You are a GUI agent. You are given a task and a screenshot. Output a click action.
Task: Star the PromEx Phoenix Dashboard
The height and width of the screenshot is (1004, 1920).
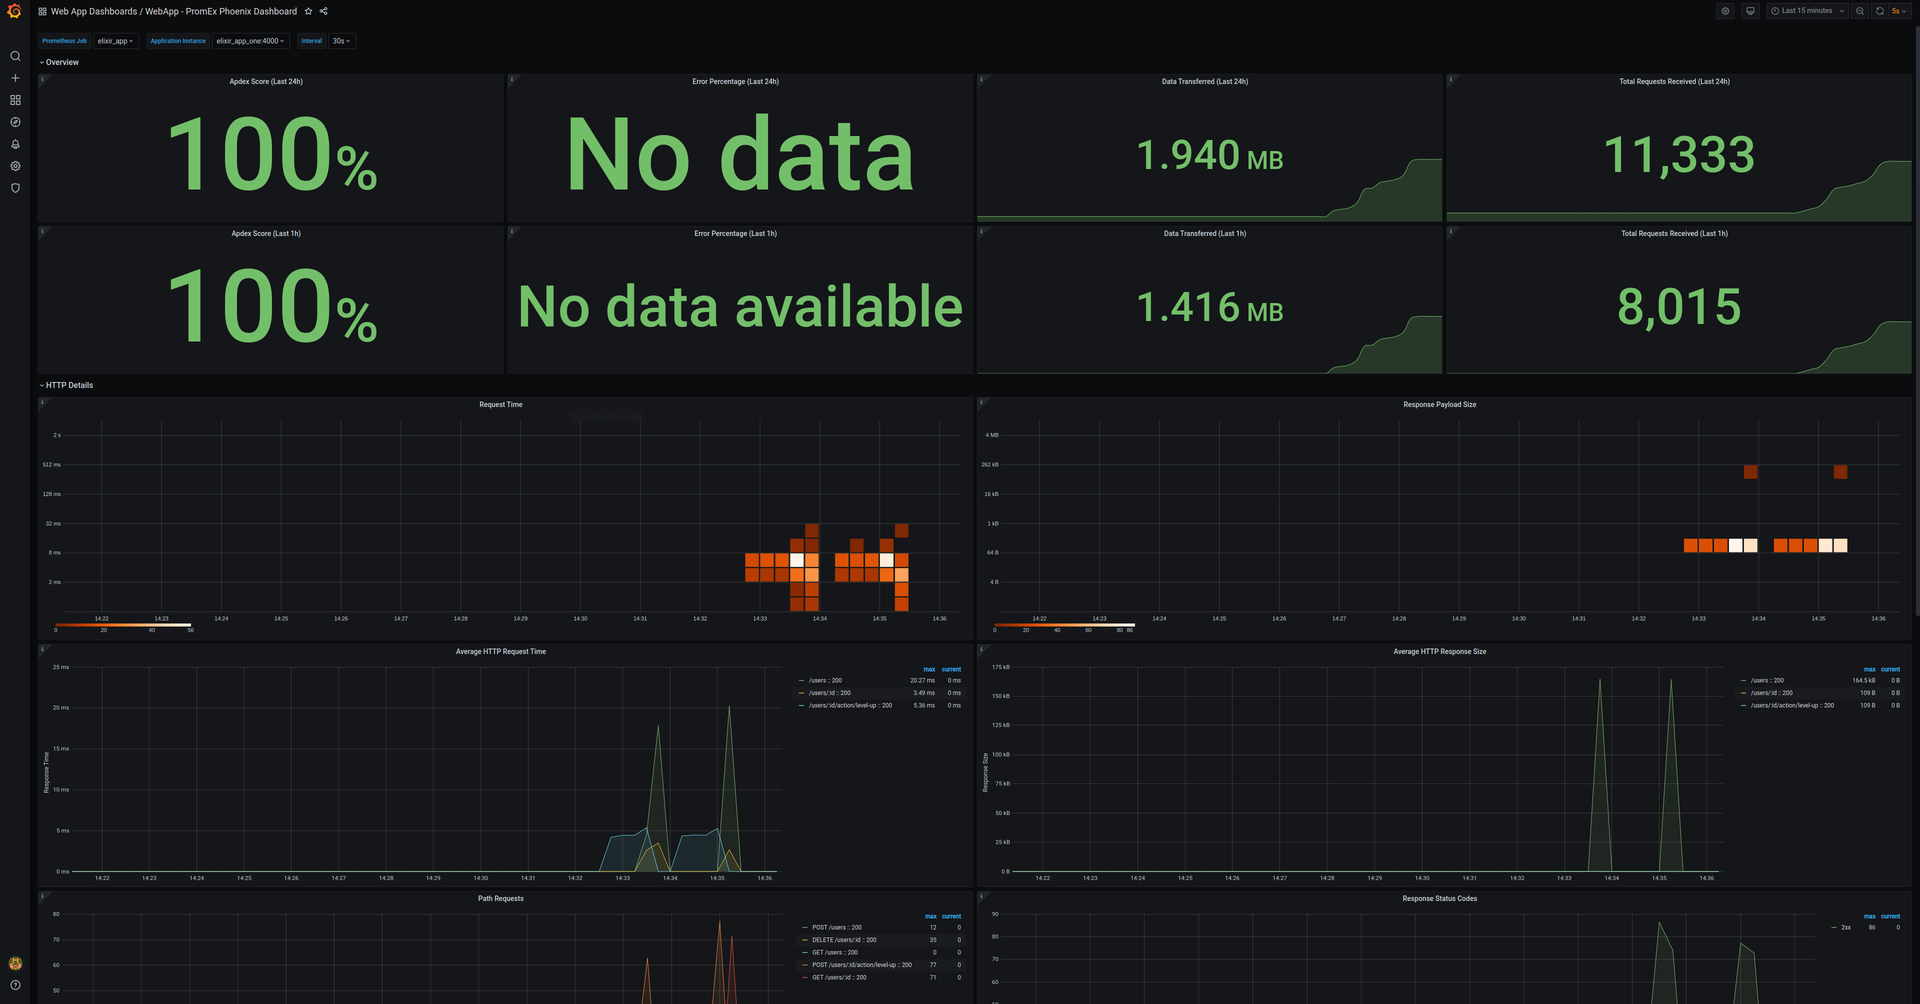[308, 11]
